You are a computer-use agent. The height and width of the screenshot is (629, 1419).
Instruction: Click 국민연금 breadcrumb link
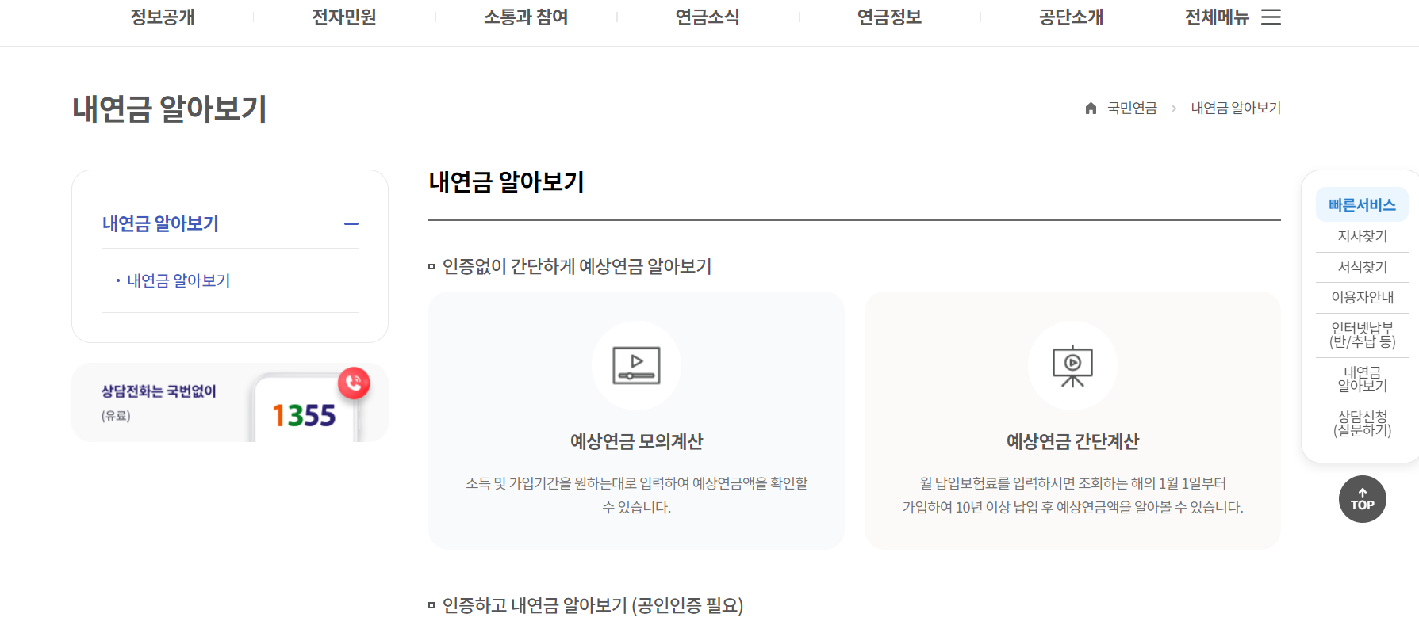click(x=1132, y=108)
